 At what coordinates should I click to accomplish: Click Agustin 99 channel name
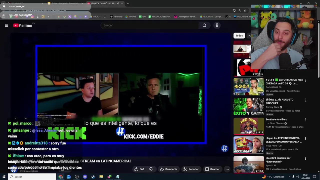tap(271, 165)
